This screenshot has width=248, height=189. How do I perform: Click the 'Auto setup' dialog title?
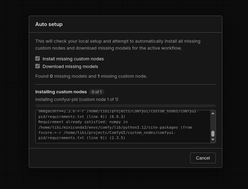click(49, 24)
